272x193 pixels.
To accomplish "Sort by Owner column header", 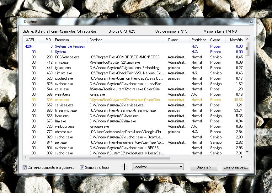I will pyautogui.click(x=178, y=40).
